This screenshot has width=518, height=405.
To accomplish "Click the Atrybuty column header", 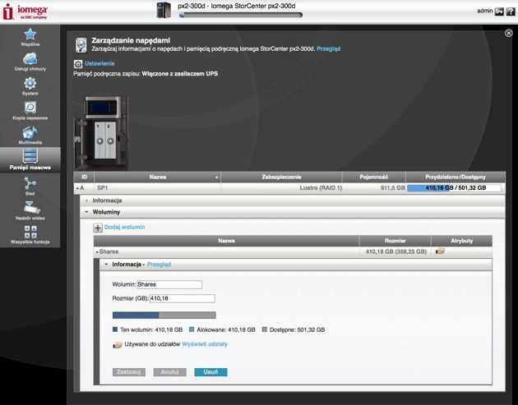I will [x=462, y=241].
